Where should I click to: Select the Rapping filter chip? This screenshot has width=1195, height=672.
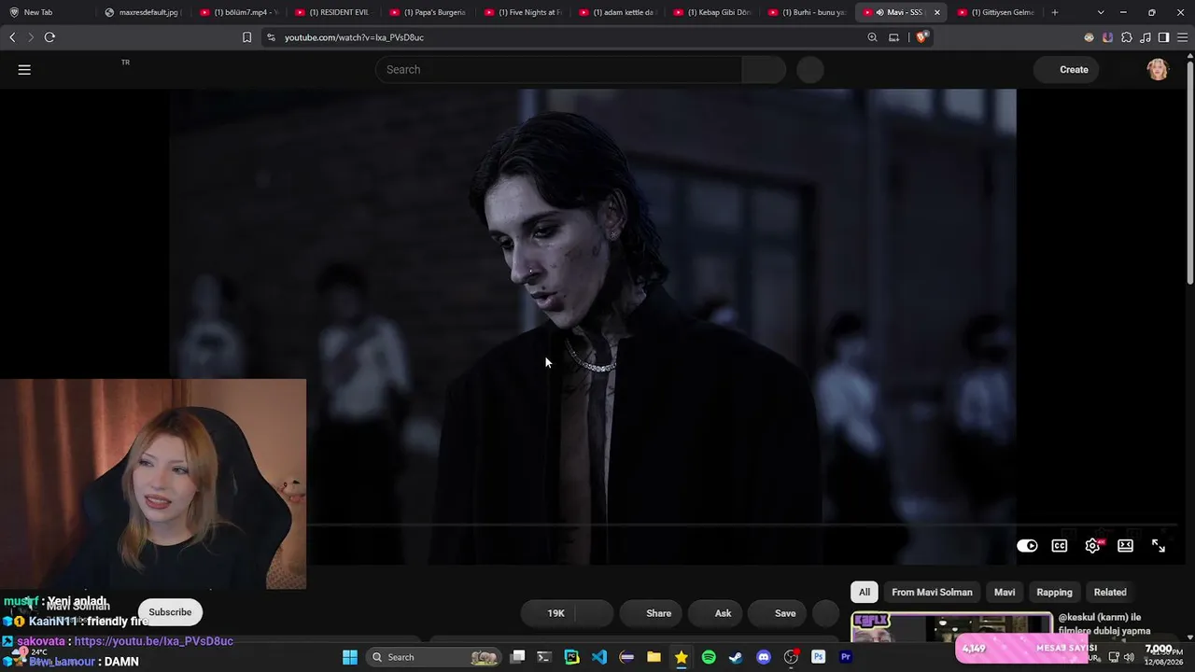[x=1054, y=592]
